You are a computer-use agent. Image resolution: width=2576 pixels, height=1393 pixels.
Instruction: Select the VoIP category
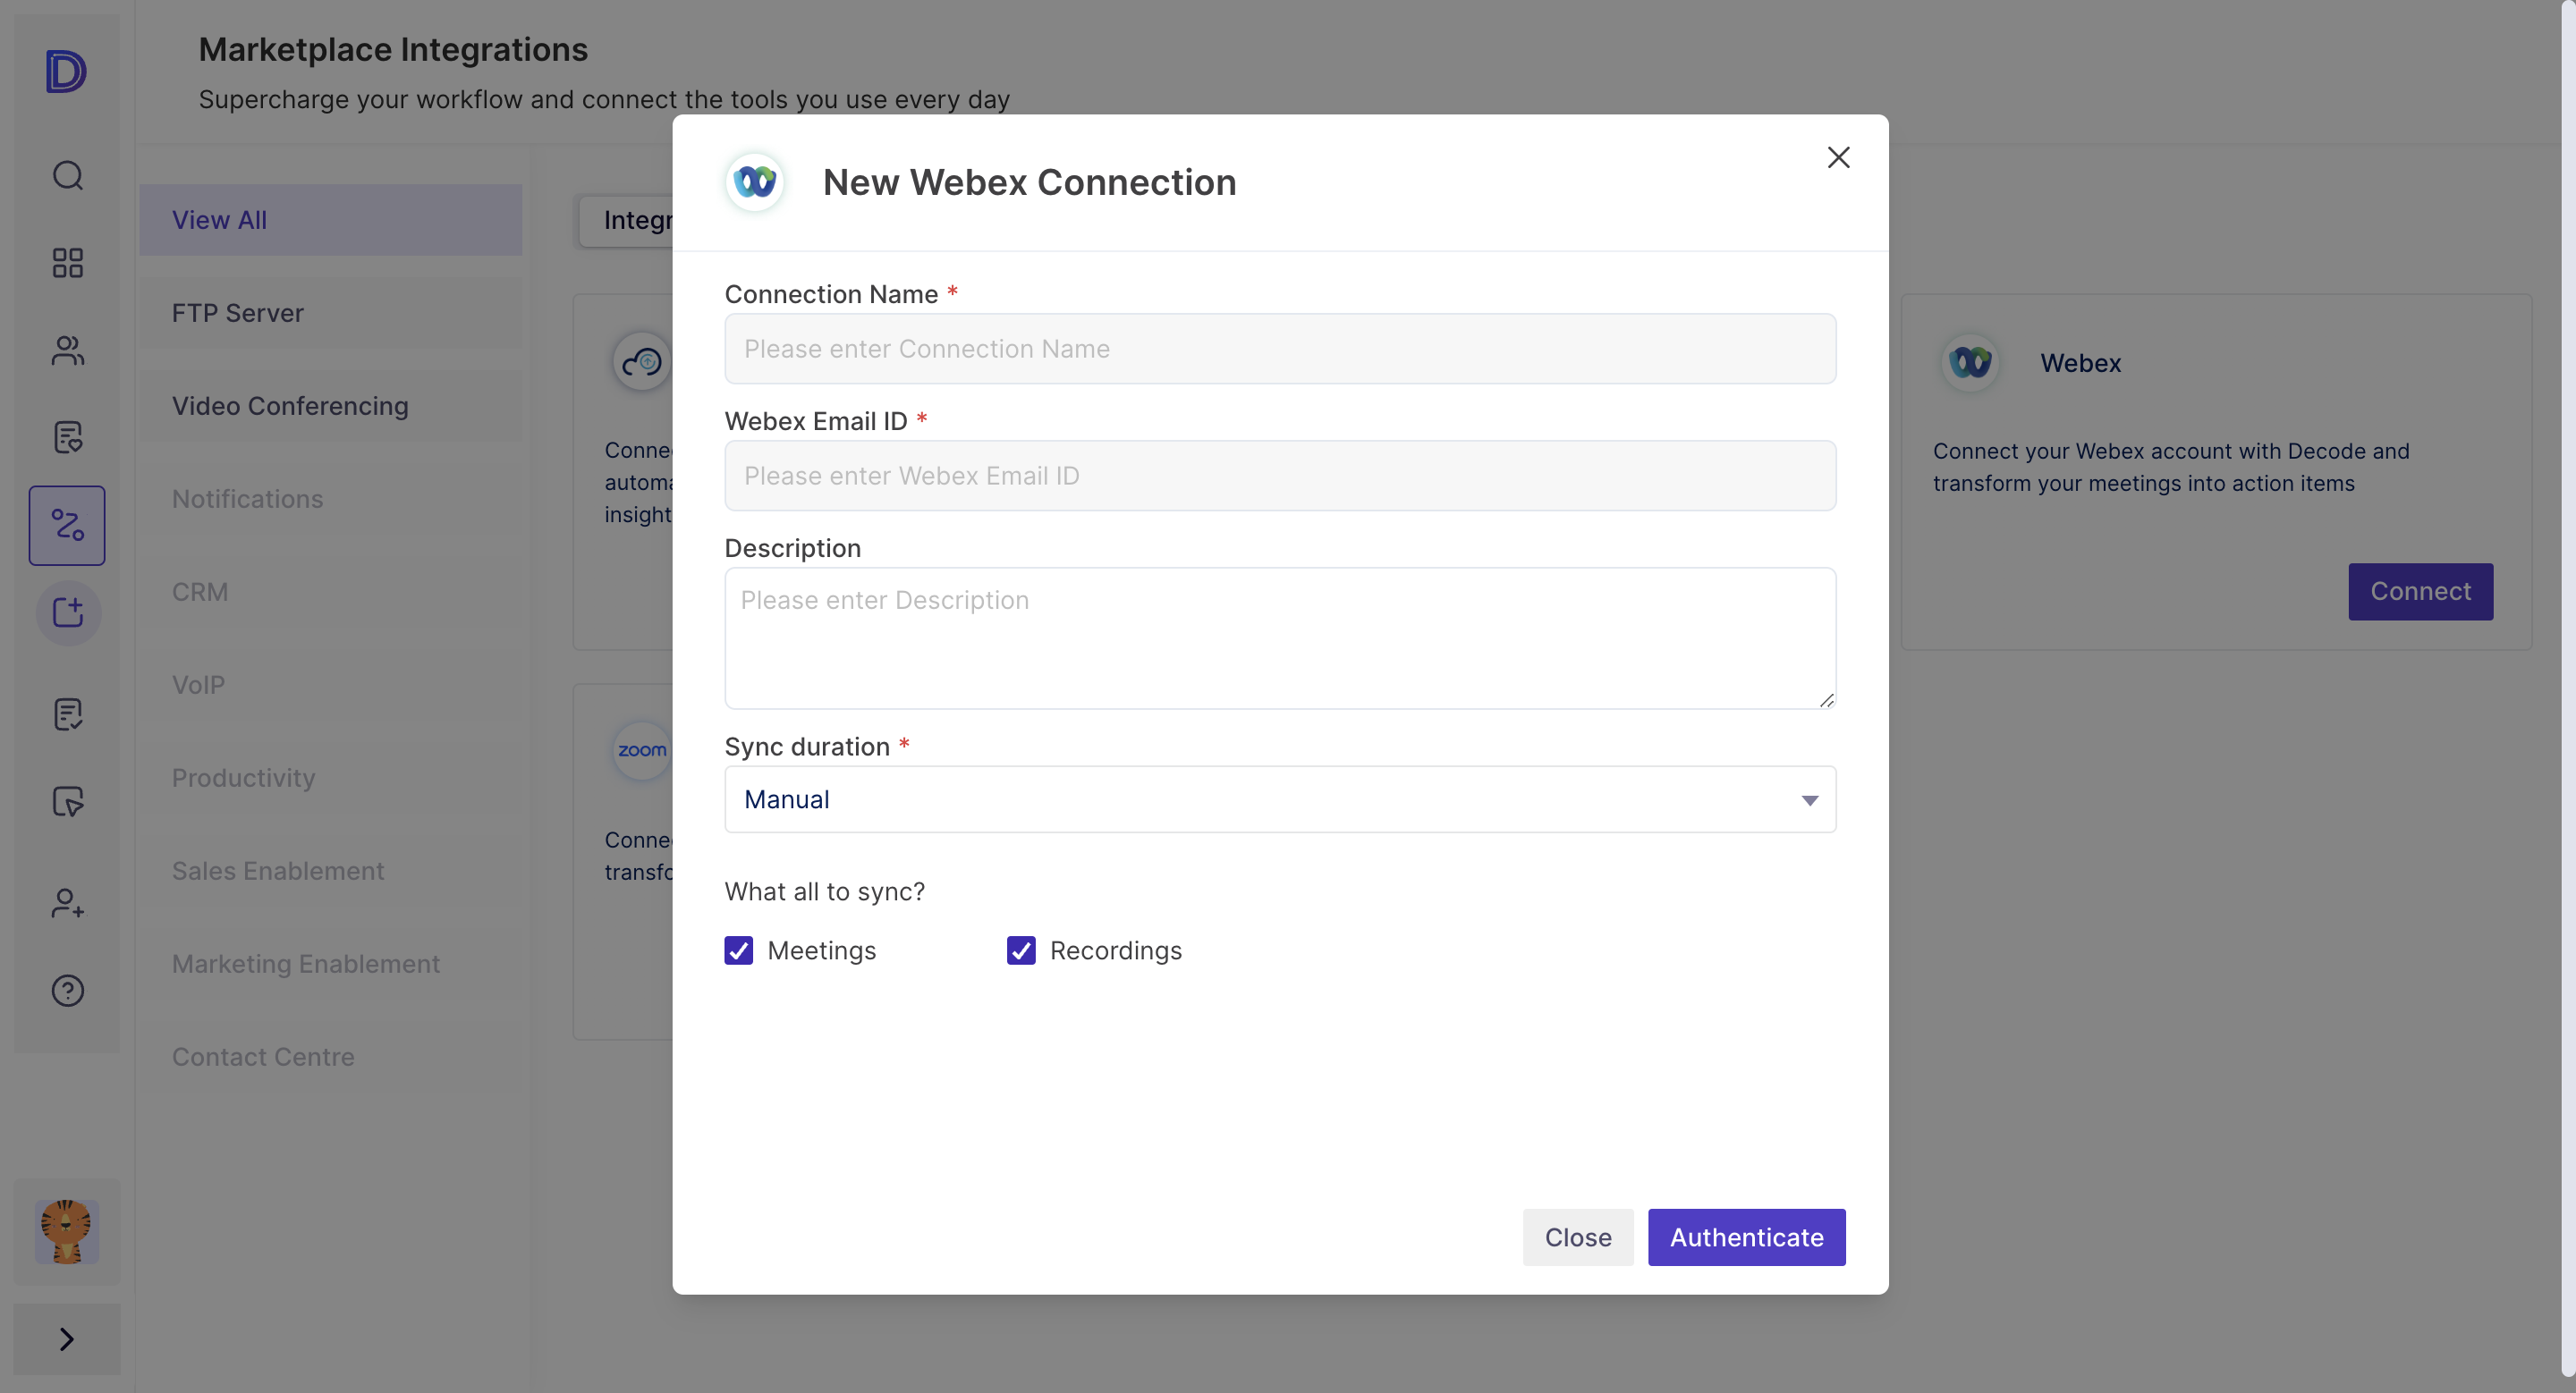tap(330, 685)
